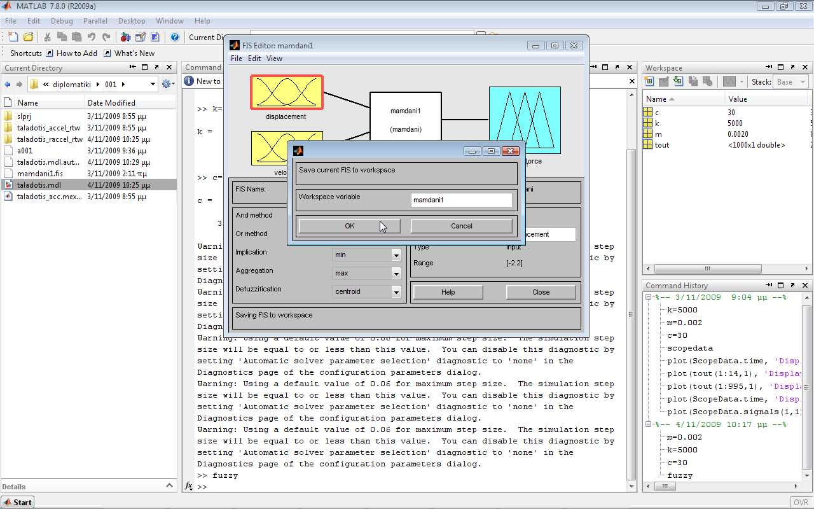Click FIS Editor Help button
This screenshot has width=814, height=509.
(x=448, y=292)
